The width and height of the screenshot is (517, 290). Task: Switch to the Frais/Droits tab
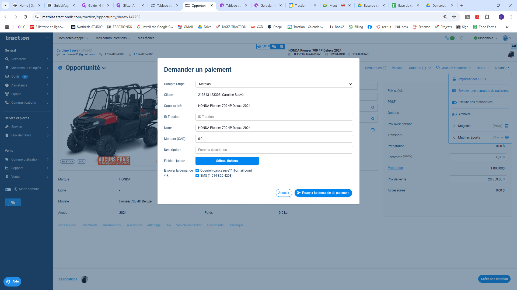pos(89,225)
